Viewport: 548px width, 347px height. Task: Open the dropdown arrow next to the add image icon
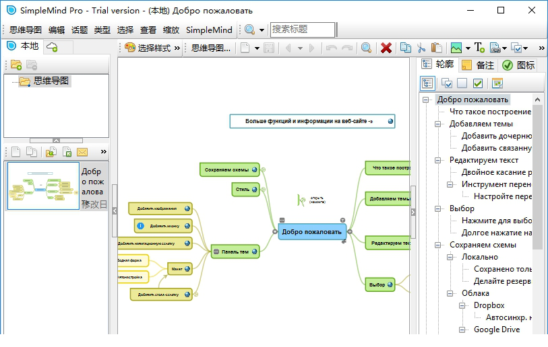point(468,48)
